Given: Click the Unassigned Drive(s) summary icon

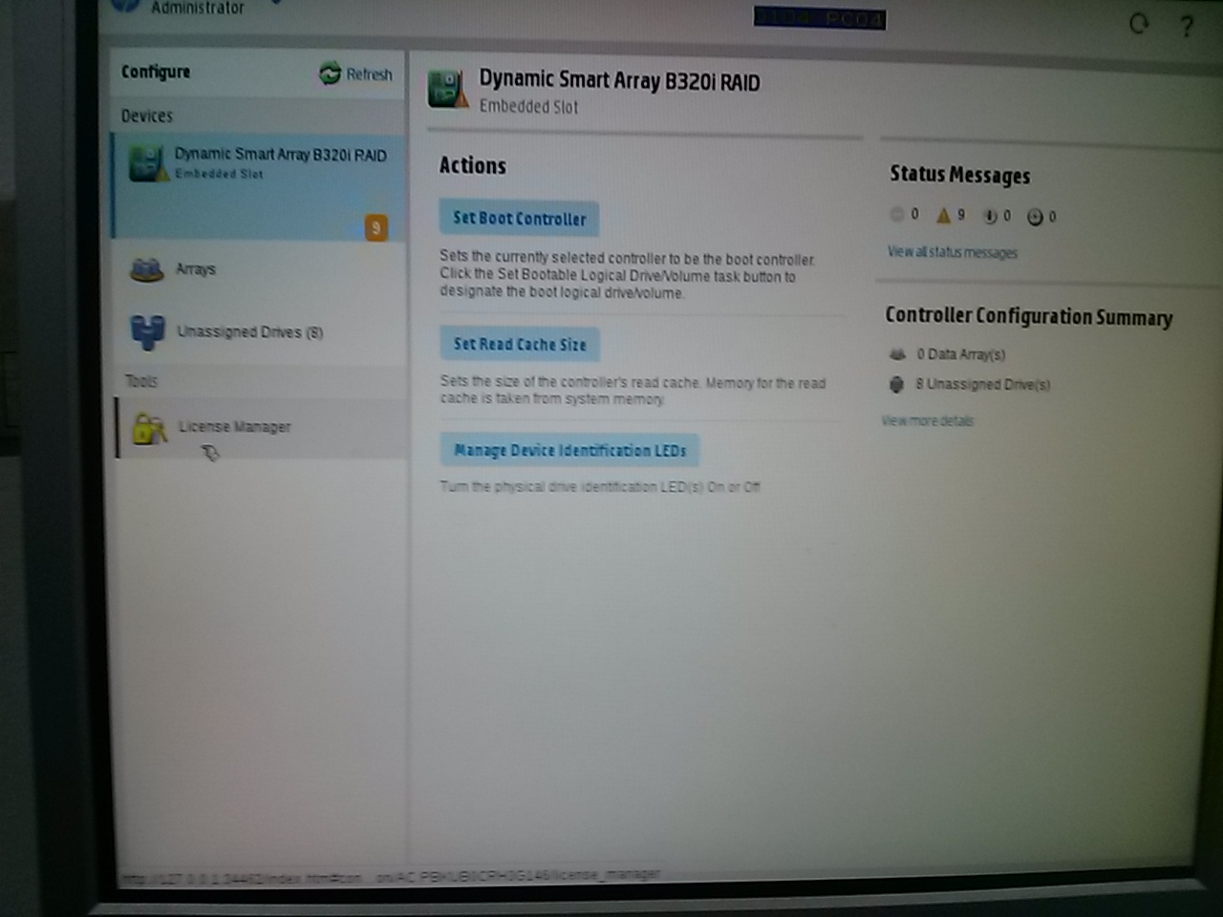Looking at the screenshot, I should (896, 385).
